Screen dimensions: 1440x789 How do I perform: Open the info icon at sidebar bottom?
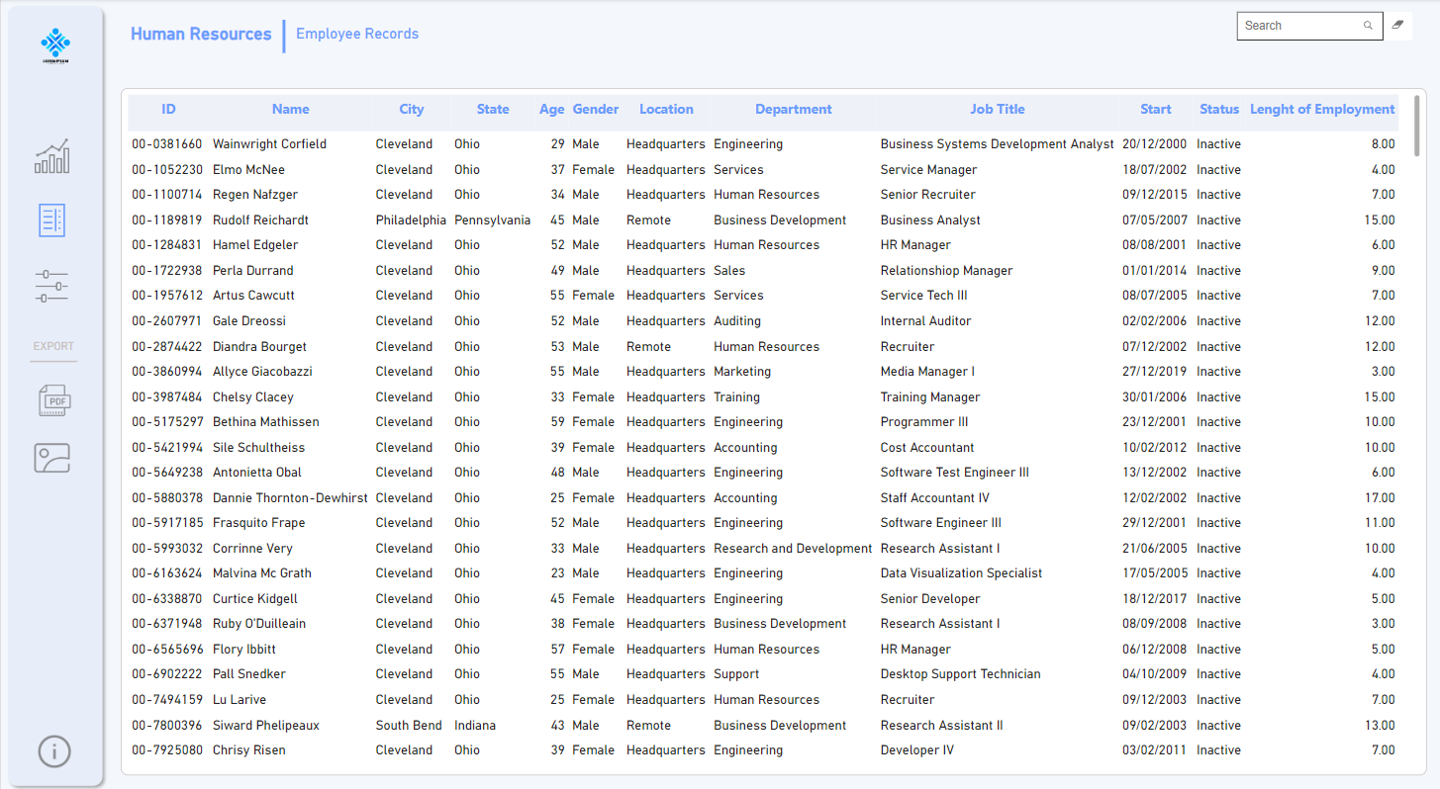point(54,751)
